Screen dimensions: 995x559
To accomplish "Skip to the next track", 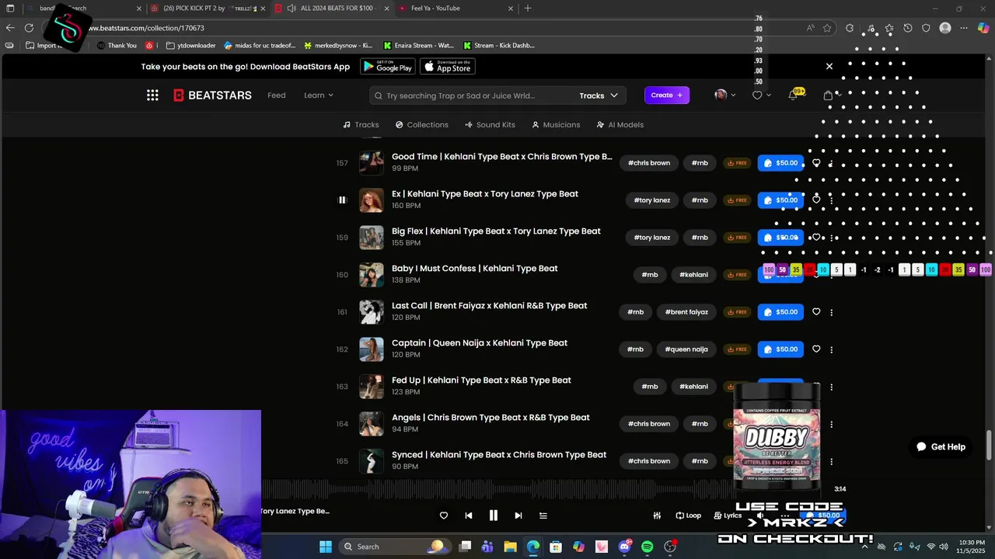I will click(x=518, y=516).
